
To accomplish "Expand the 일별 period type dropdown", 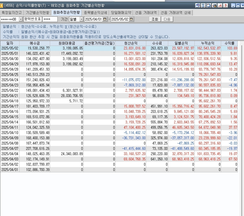I will point(81,19).
